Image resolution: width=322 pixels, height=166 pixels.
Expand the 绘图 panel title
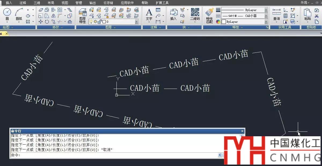[8, 27]
